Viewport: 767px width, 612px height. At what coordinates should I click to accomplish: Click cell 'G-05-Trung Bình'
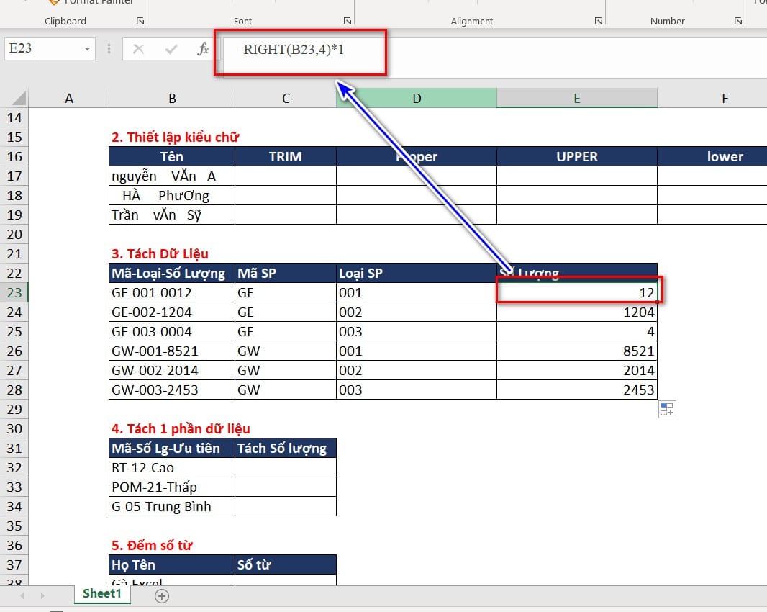172,506
